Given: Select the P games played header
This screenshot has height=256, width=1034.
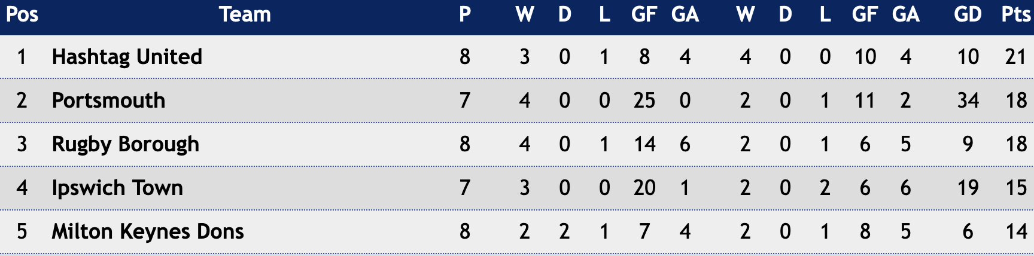Looking at the screenshot, I should 465,14.
